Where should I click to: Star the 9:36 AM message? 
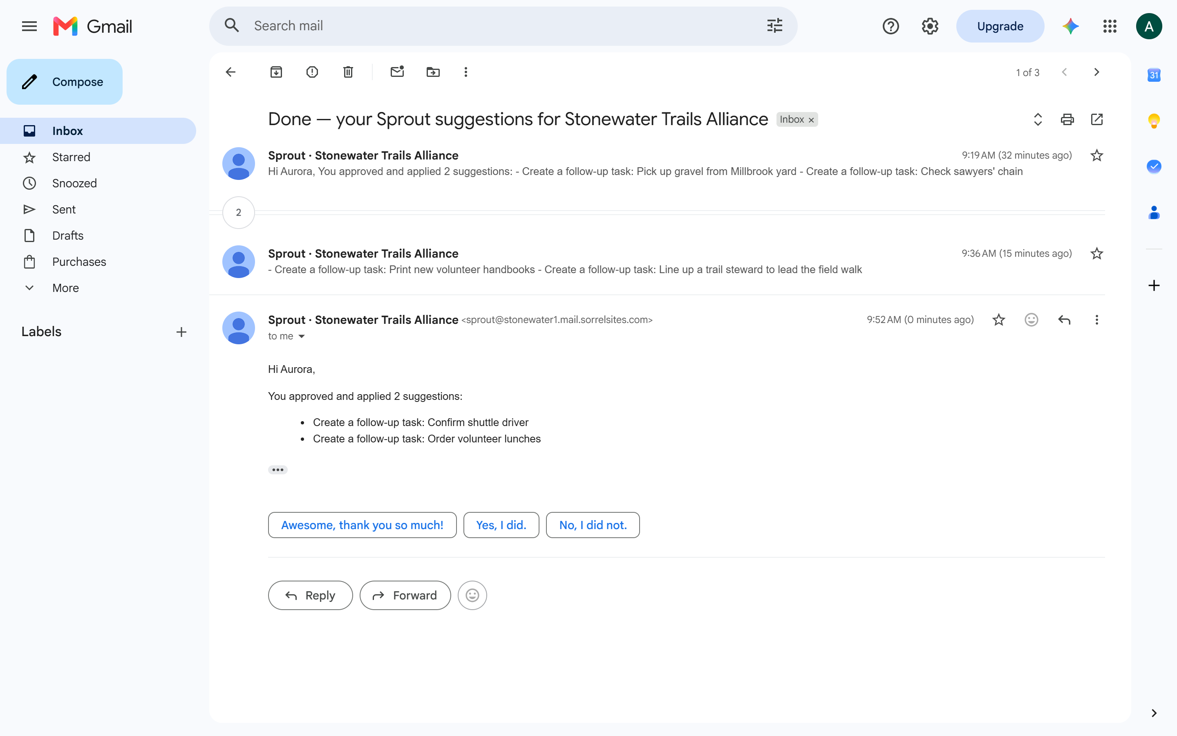(1097, 254)
